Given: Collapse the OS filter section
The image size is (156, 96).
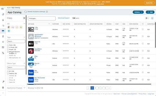Looking at the screenshot, I should coord(25,24).
